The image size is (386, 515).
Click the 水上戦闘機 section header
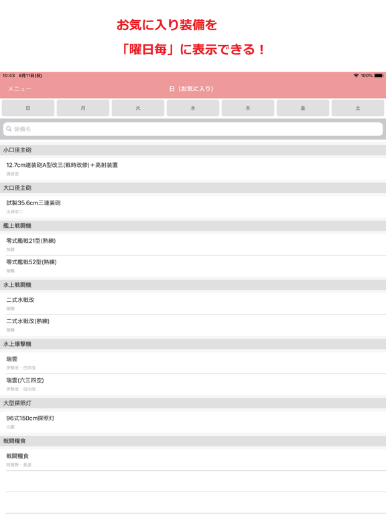193,285
